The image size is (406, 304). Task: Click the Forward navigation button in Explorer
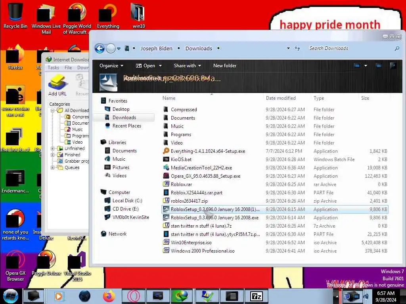(x=111, y=48)
